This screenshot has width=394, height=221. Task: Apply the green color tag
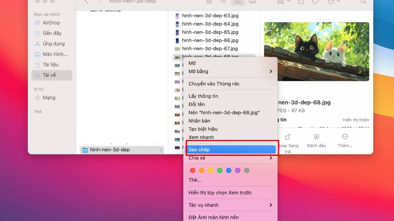[x=220, y=171]
